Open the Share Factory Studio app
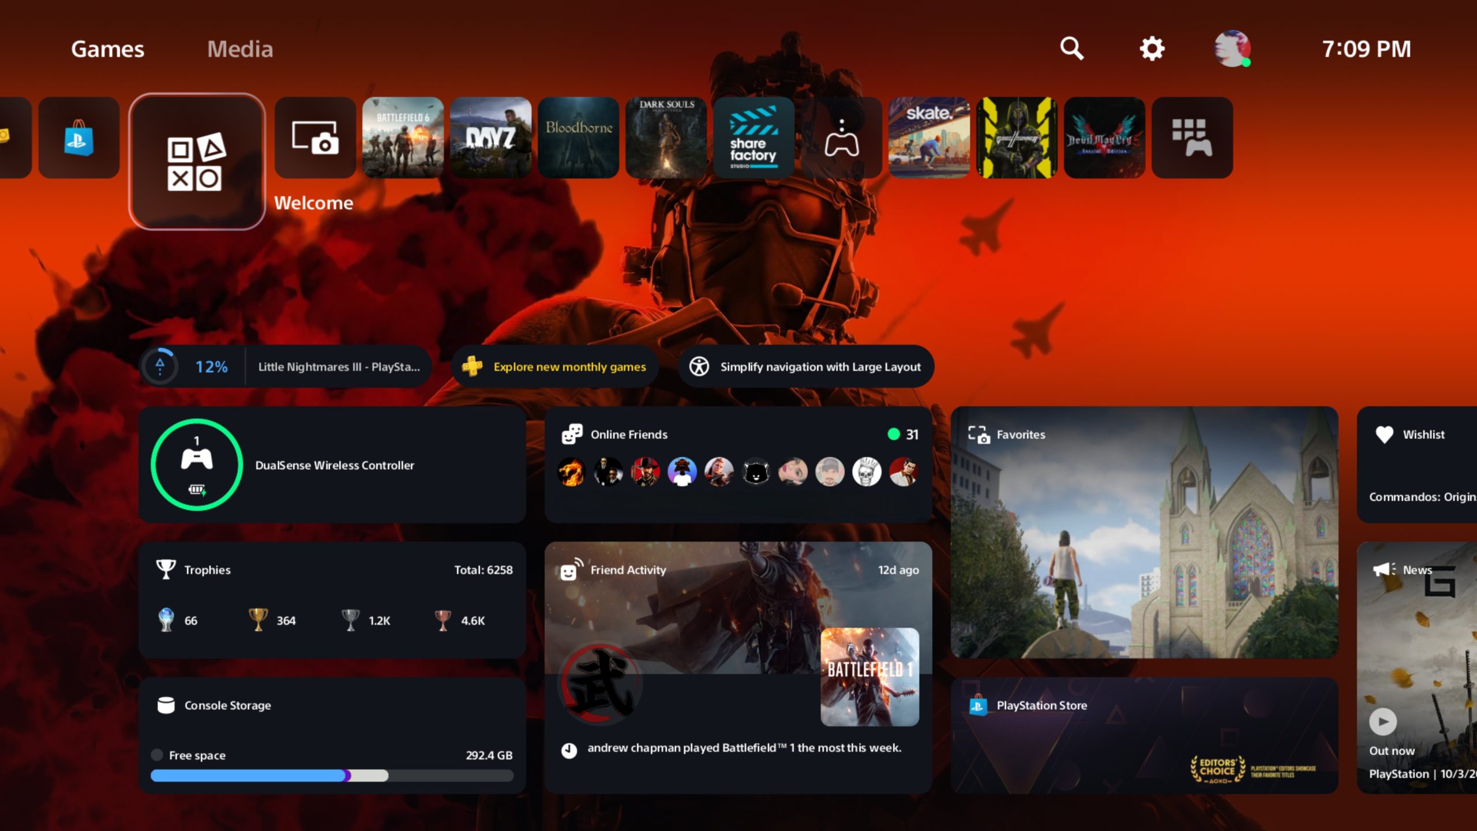The width and height of the screenshot is (1477, 831). [754, 137]
